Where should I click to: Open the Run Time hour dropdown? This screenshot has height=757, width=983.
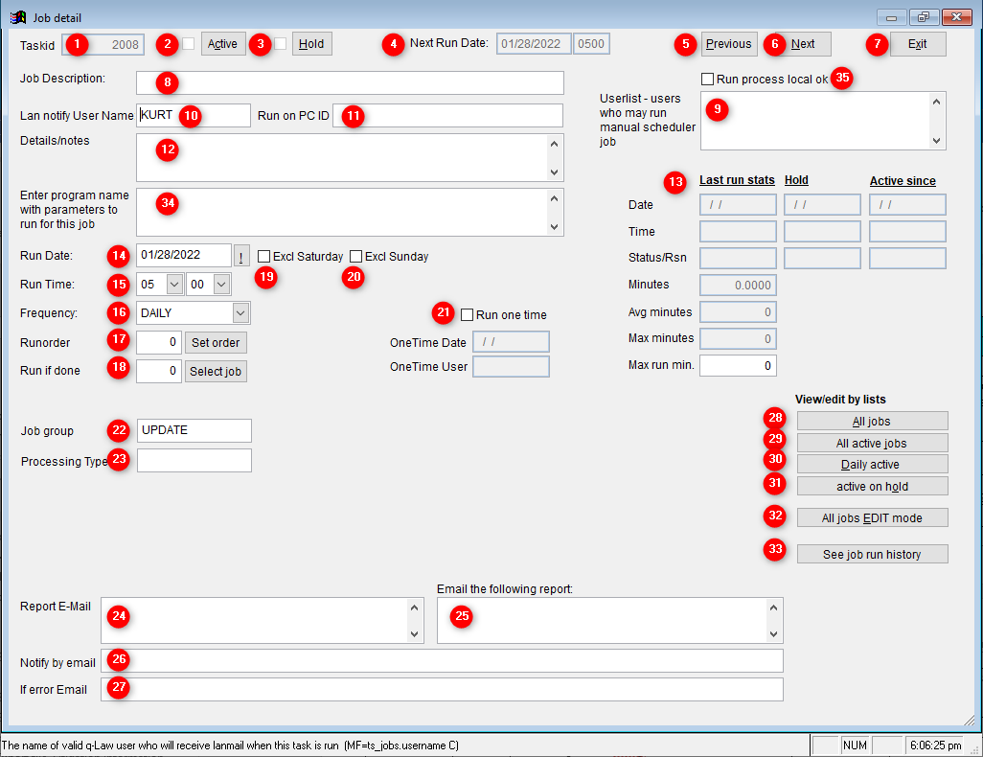pos(175,284)
